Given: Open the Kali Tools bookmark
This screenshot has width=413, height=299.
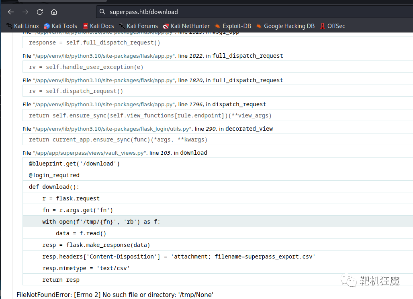Looking at the screenshot, I should click(x=60, y=26).
